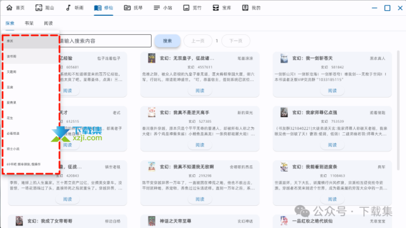The height and width of the screenshot is (228, 406).
Task: Click the 搜索 search button
Action: (167, 41)
